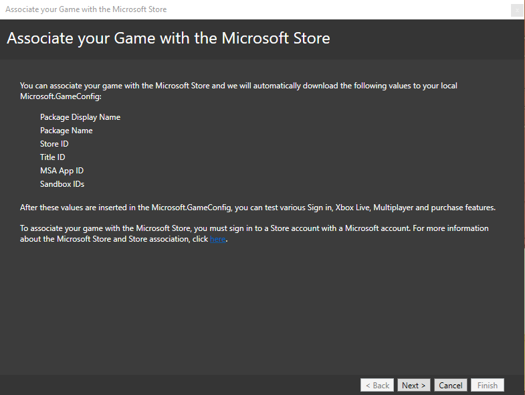The image size is (525, 395).
Task: Click 'Microsoft.GameConfig:' ending the intro paragraph
Action: point(60,97)
